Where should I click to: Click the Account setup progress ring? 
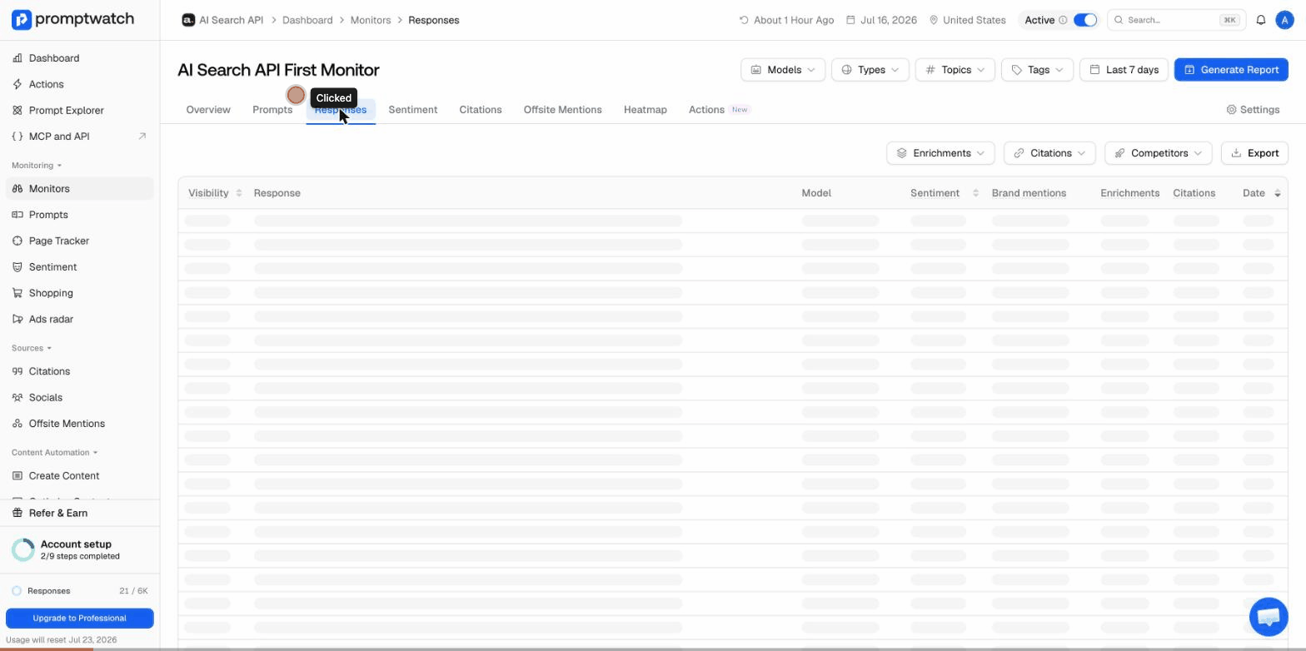pos(23,549)
